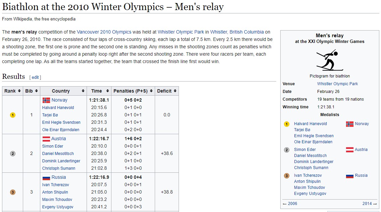Click the silver medal icon in infobox

pyautogui.click(x=287, y=150)
